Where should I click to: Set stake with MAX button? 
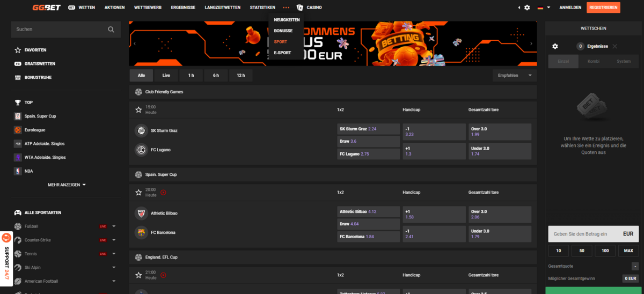pos(628,251)
